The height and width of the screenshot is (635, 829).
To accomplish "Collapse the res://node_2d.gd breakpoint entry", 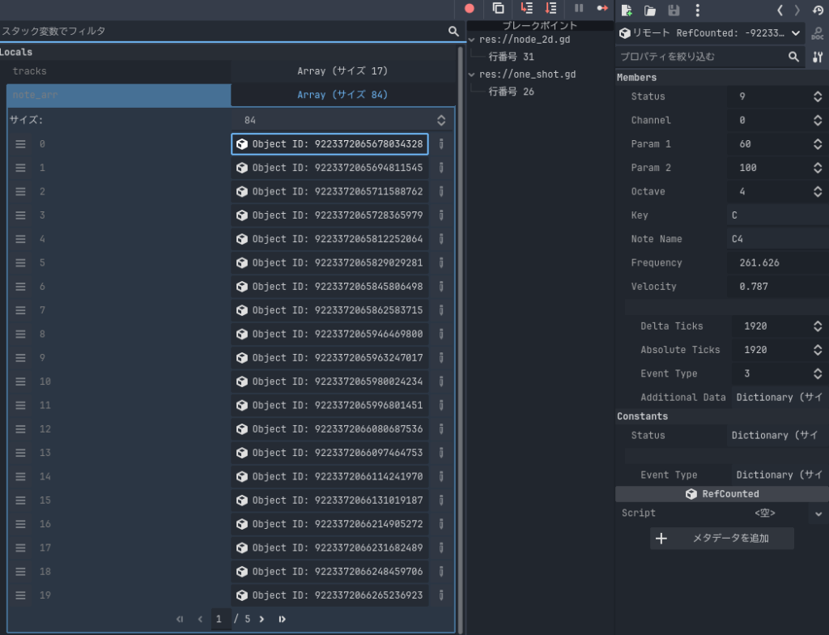I will click(x=474, y=39).
